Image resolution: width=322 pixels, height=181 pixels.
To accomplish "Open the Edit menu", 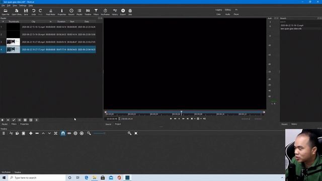I will coord(9,6).
